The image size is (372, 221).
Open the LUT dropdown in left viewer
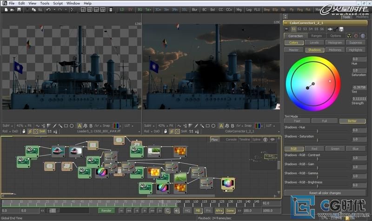129,126
